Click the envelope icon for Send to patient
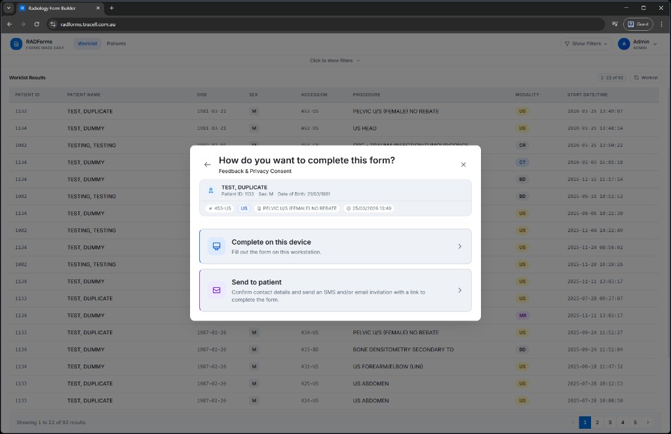The height and width of the screenshot is (434, 671). pyautogui.click(x=216, y=290)
